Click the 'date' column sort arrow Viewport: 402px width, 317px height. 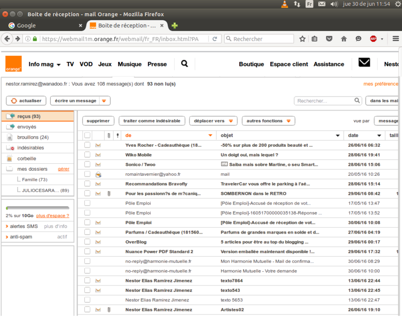tap(379, 135)
